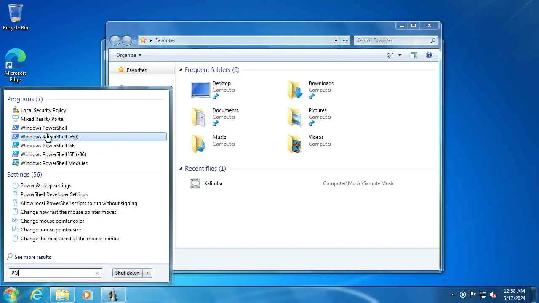Toggle the preview pane button
This screenshot has width=539, height=303.
(x=414, y=55)
